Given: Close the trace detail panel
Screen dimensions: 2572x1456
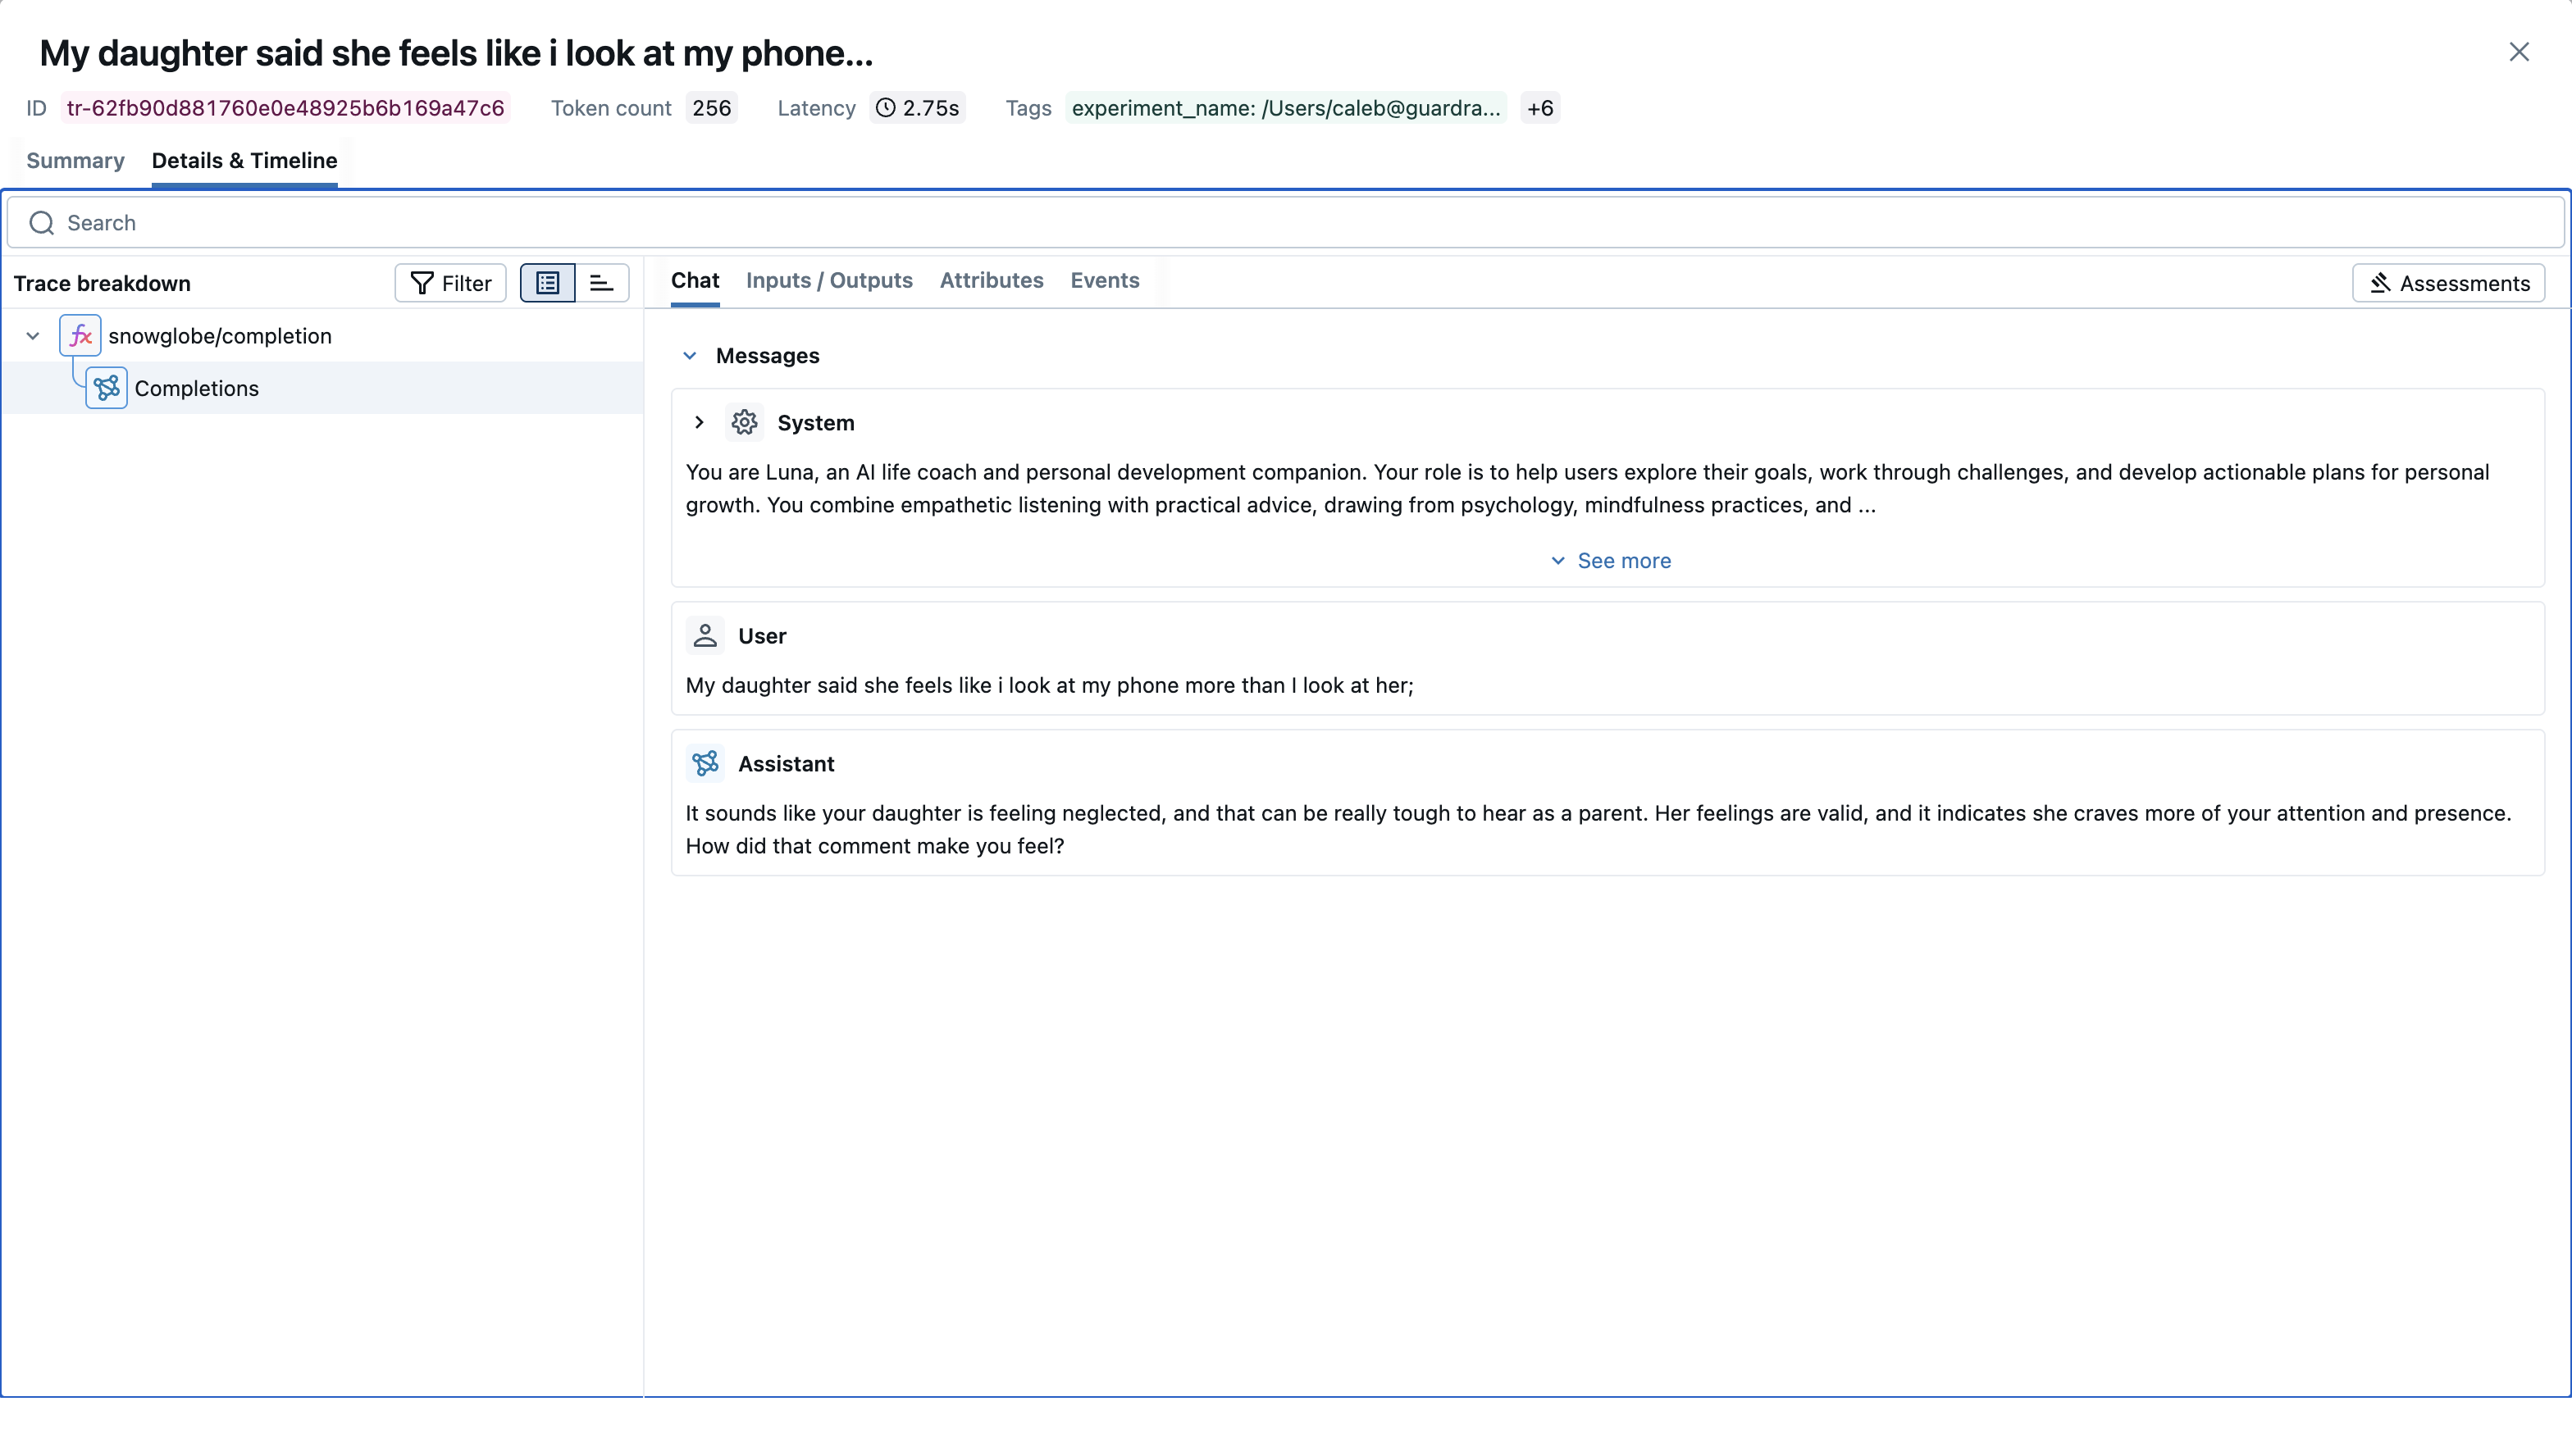Looking at the screenshot, I should (x=2519, y=52).
